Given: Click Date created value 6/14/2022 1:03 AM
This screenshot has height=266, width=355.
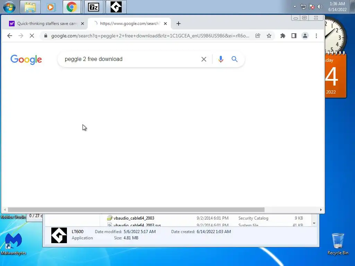Looking at the screenshot, I should (x=214, y=232).
